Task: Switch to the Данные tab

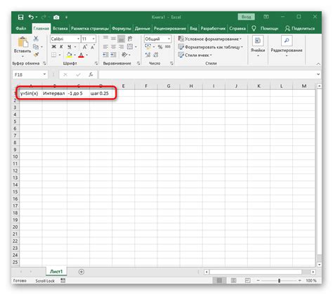Action: [143, 28]
